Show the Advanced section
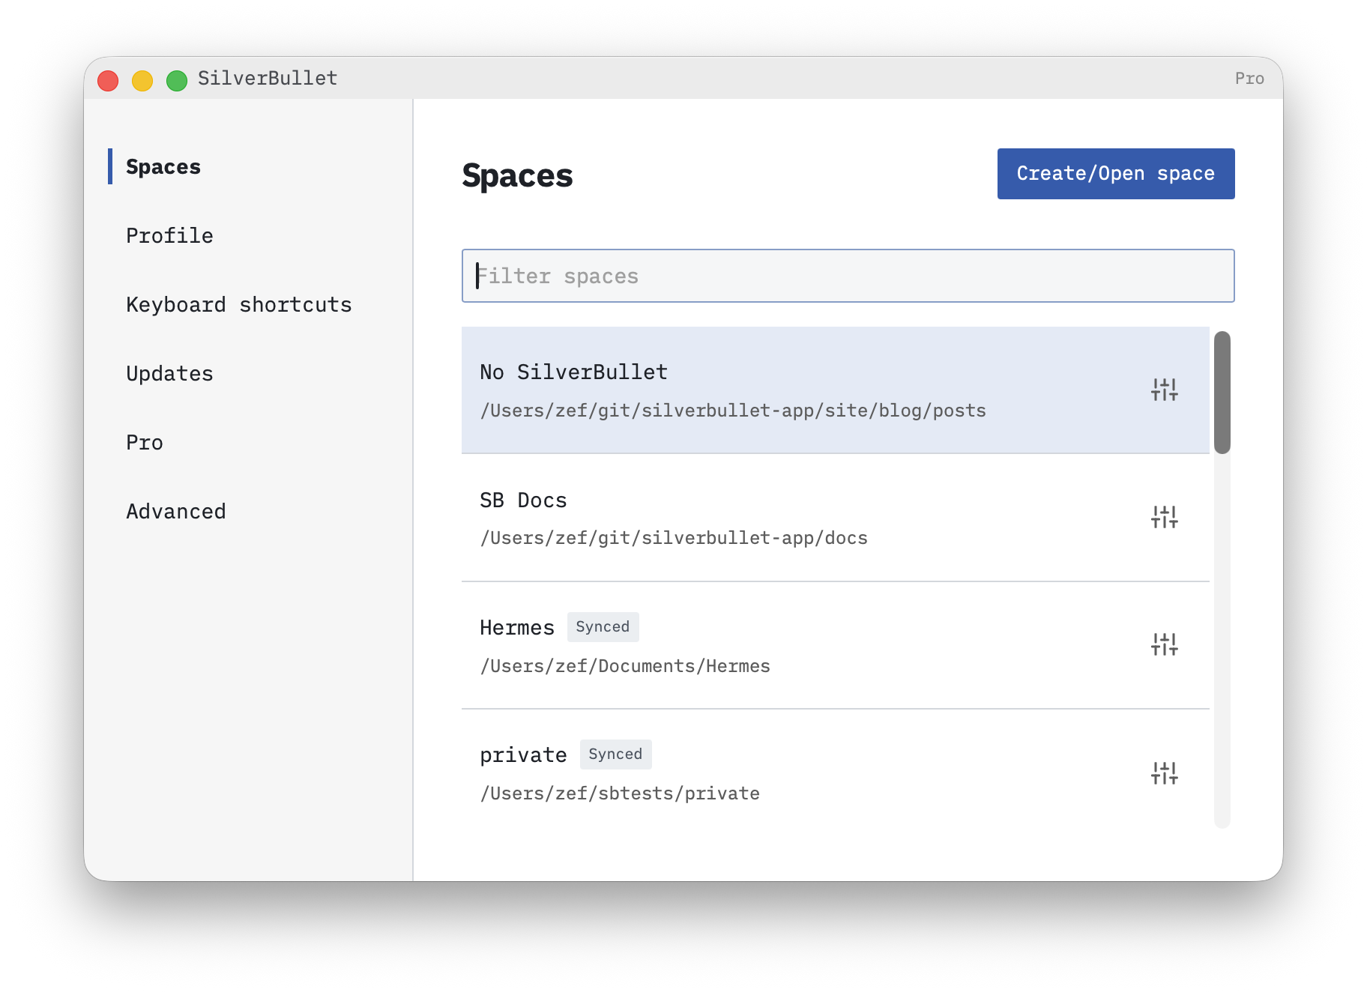 (x=176, y=511)
